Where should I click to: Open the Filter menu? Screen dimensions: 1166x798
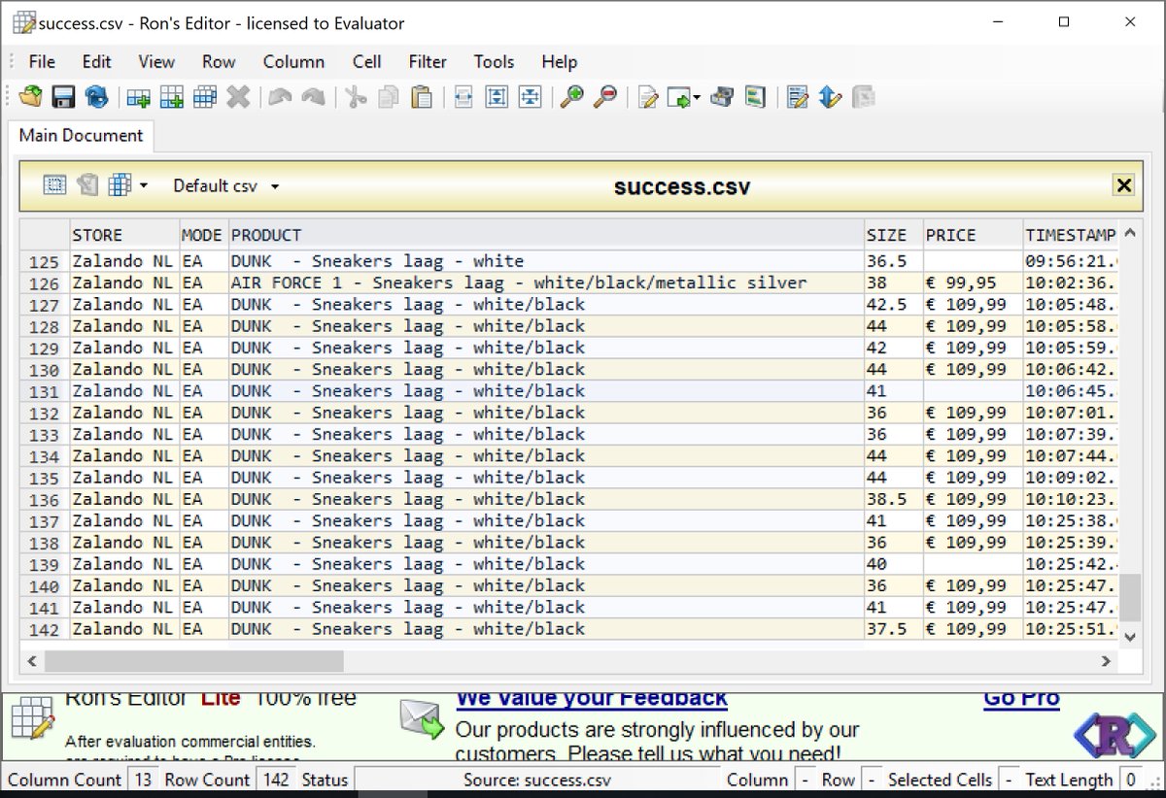(x=428, y=61)
